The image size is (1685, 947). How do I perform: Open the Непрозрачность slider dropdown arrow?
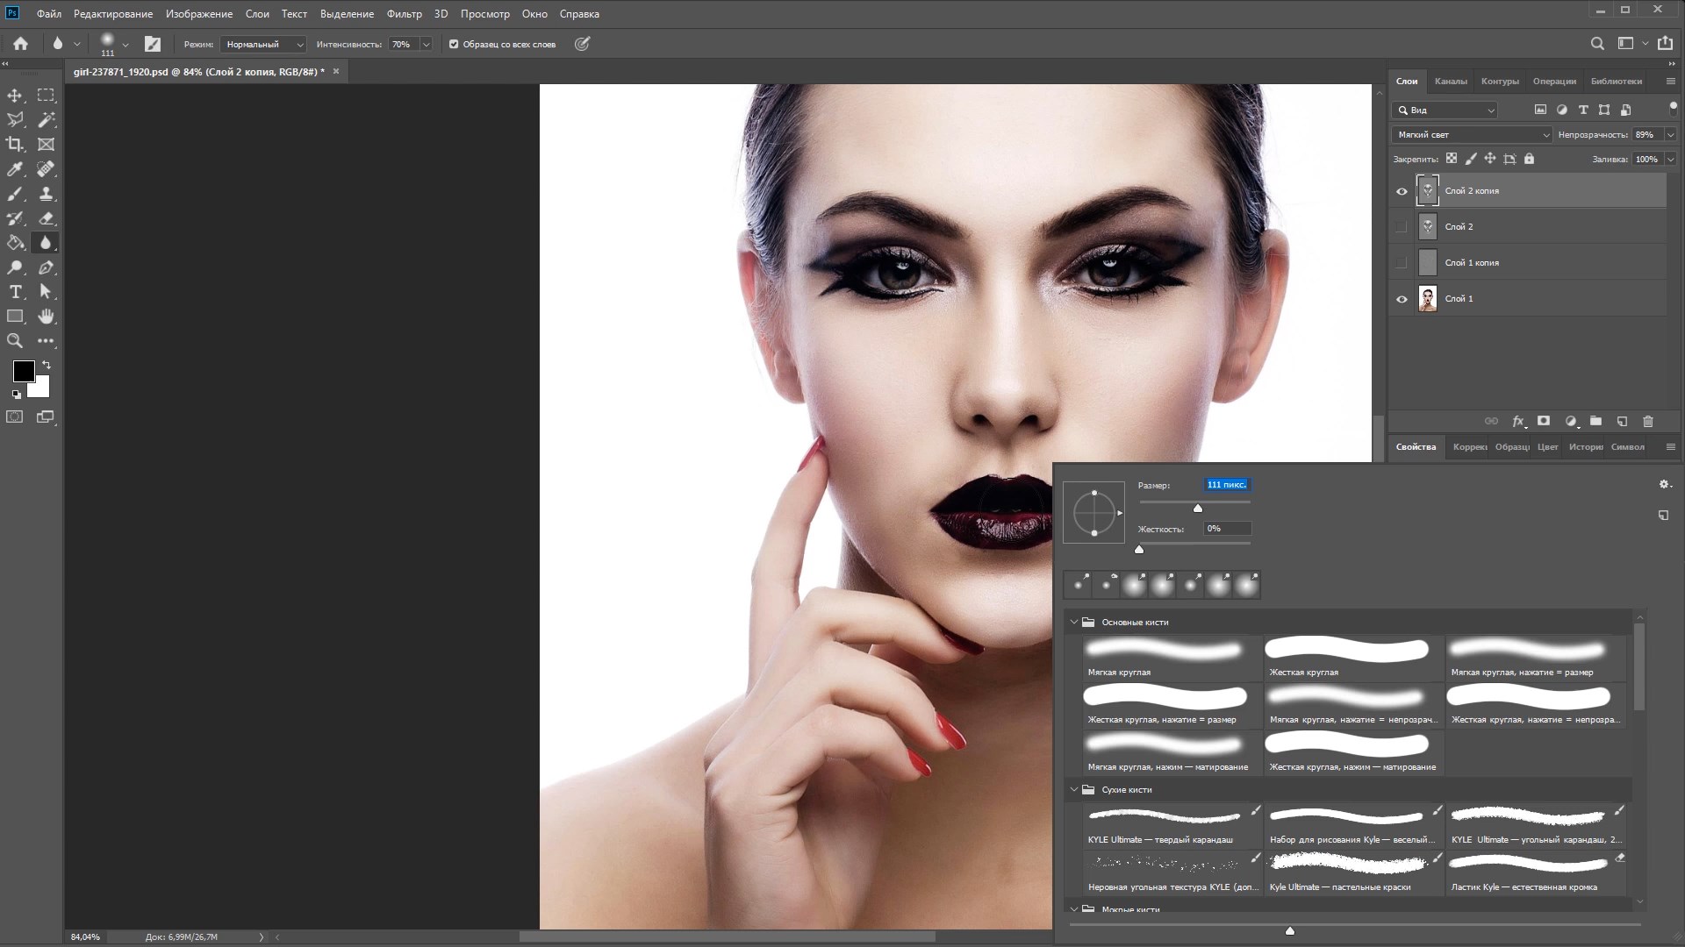click(x=1670, y=135)
